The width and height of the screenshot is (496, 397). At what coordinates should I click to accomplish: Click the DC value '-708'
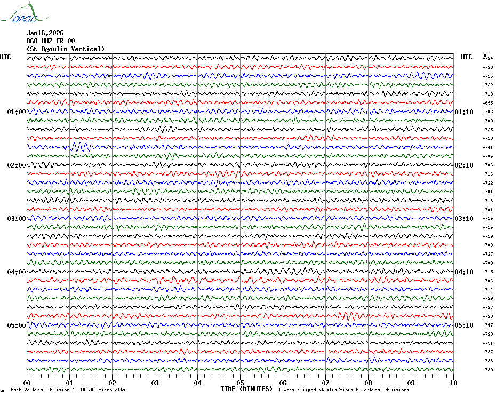click(488, 263)
